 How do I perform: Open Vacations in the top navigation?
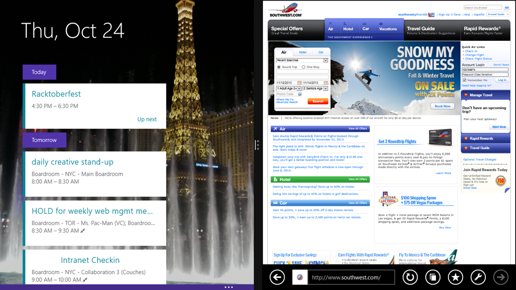pyautogui.click(x=388, y=29)
